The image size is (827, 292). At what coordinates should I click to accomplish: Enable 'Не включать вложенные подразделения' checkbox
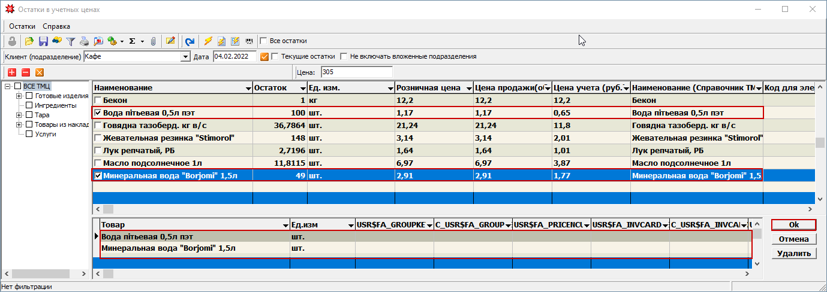pyautogui.click(x=344, y=57)
